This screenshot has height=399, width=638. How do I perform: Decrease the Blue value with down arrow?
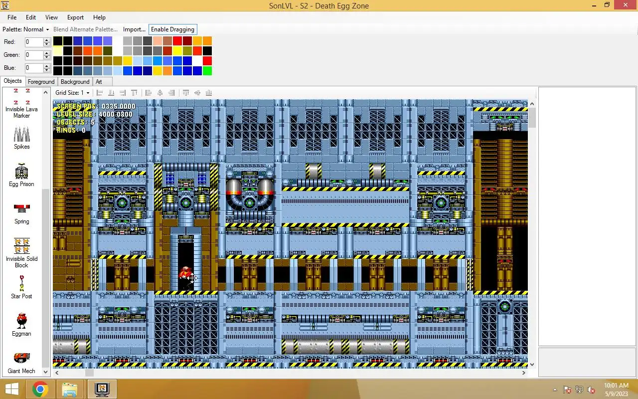47,70
